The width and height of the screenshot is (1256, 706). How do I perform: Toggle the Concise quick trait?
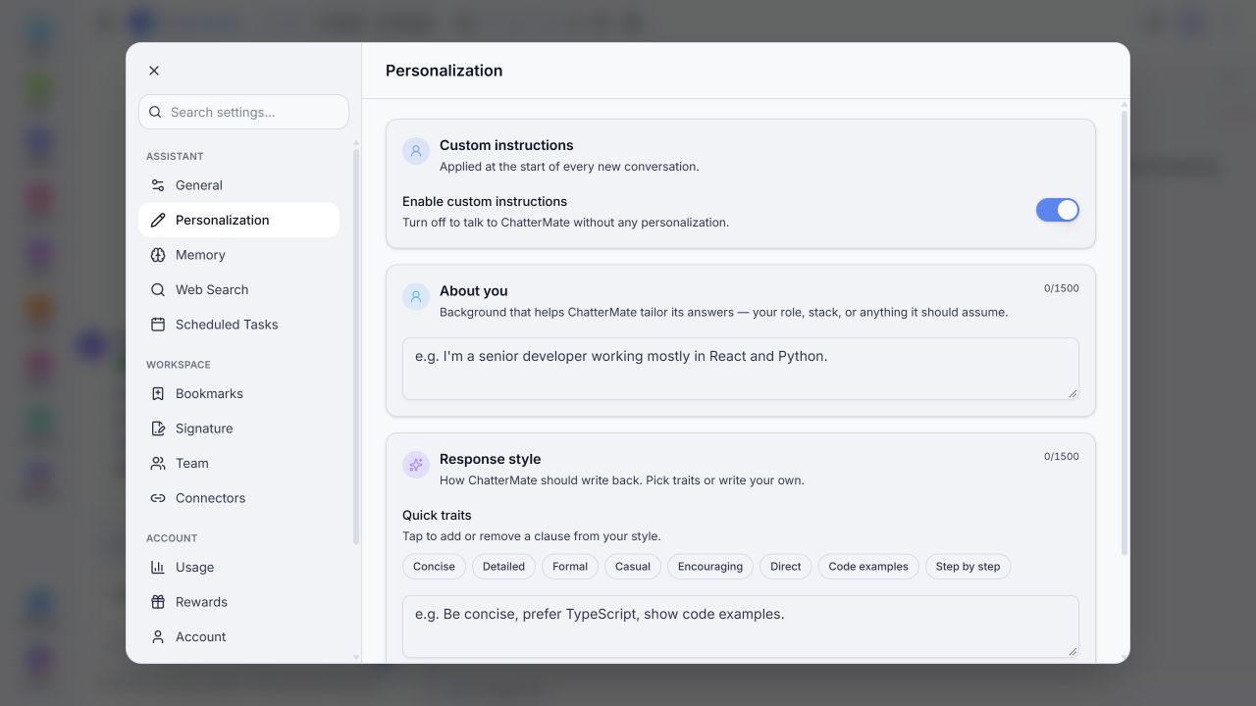[434, 567]
